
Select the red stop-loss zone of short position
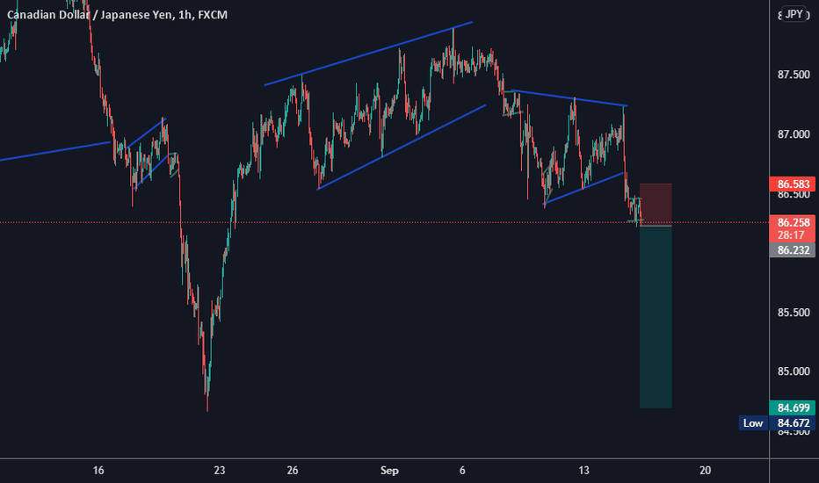[656, 205]
